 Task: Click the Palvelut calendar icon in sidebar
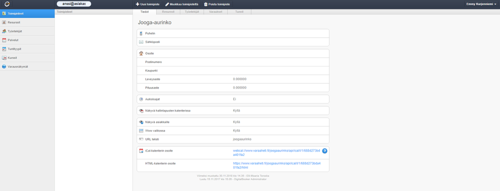[4, 40]
